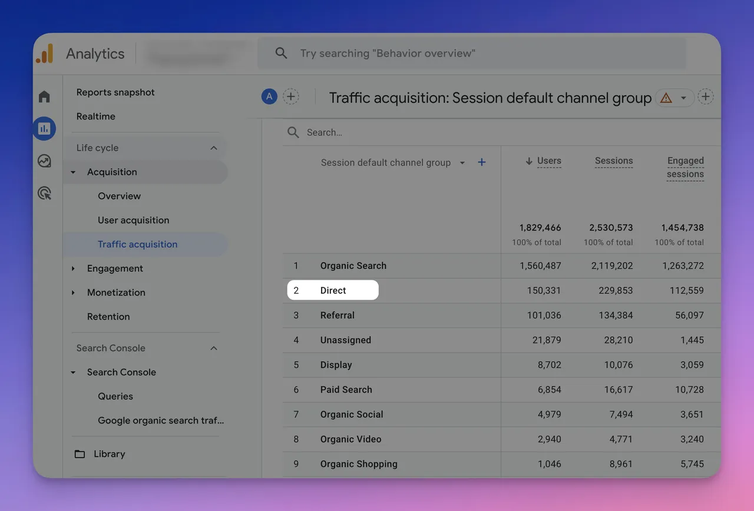Click the Organic Search row
Screen dimensions: 754x511
tap(501, 266)
